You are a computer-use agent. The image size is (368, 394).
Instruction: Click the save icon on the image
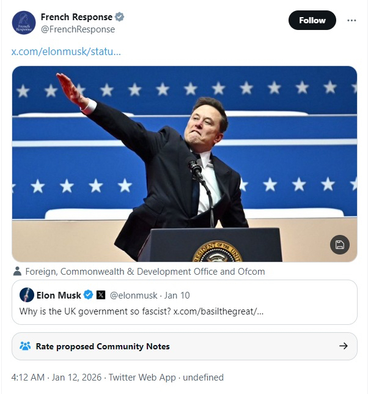(x=340, y=245)
